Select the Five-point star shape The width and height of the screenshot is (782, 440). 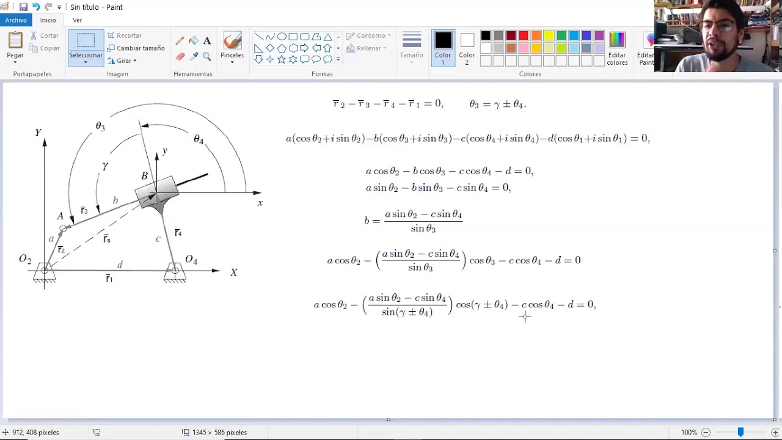282,59
